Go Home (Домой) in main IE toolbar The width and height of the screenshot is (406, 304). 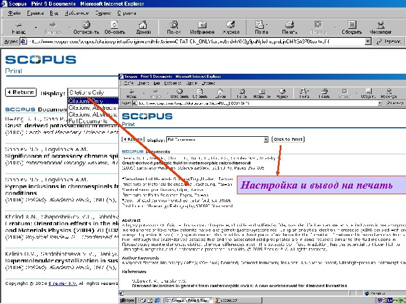click(x=143, y=28)
